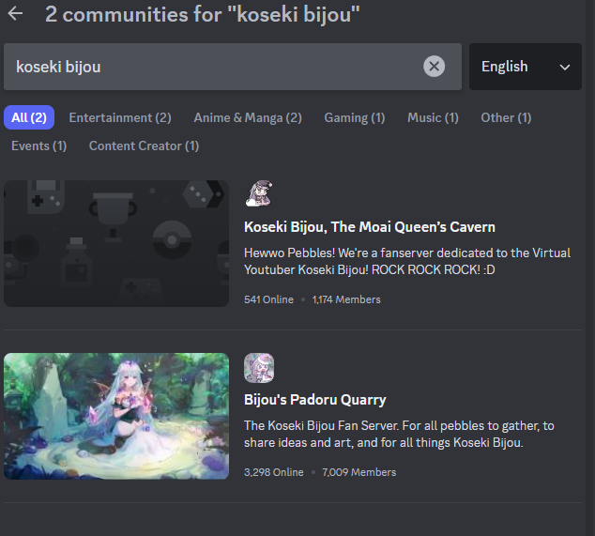Click the 7,009 Members count
Screen dimensions: 595x536
[x=359, y=472]
